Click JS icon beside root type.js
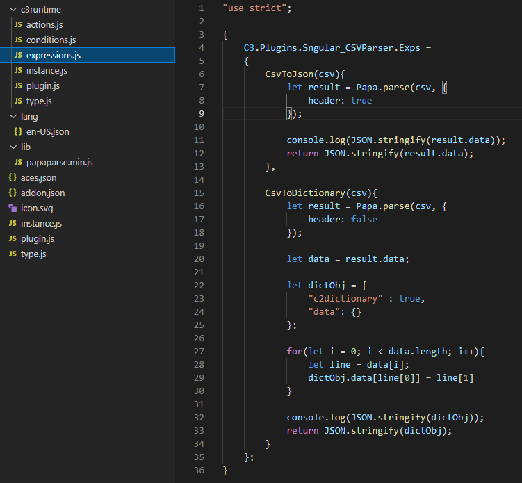 13,254
